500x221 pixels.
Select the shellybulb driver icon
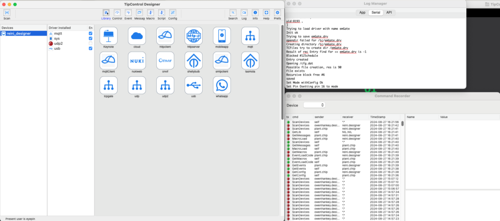coord(194,61)
